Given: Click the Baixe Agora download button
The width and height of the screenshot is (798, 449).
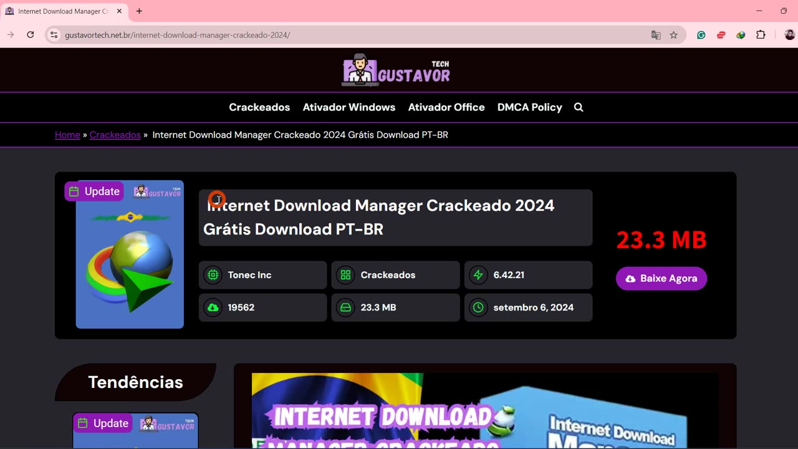Looking at the screenshot, I should (x=661, y=278).
